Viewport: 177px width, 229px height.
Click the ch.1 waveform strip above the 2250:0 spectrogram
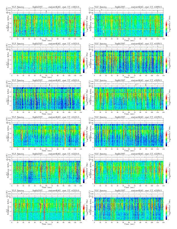pos(129,157)
